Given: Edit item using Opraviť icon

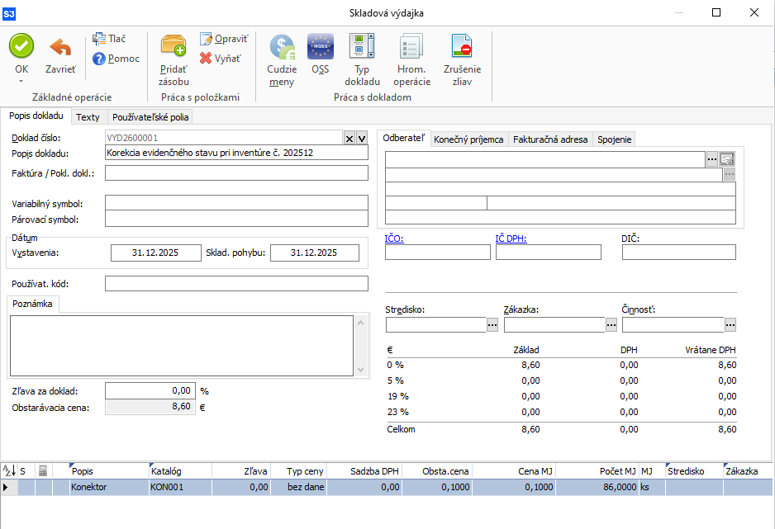Looking at the screenshot, I should pos(207,40).
